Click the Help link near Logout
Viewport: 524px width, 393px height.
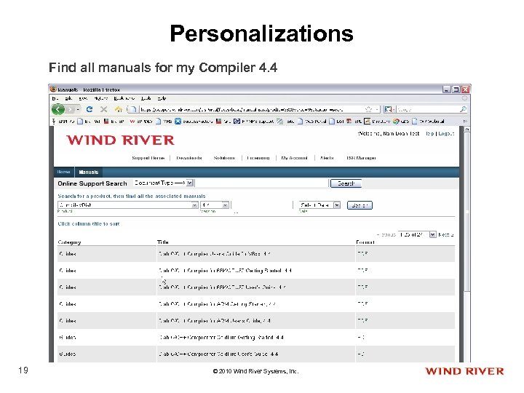coord(430,133)
